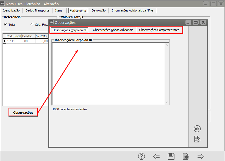
Task: Close the Nota Fiscal Eletrônica window
Action: (221, 4)
